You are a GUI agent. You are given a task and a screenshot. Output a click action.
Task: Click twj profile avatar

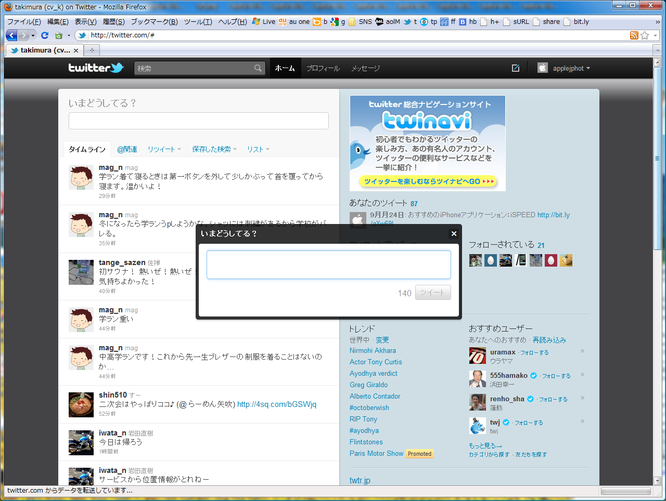tap(477, 426)
